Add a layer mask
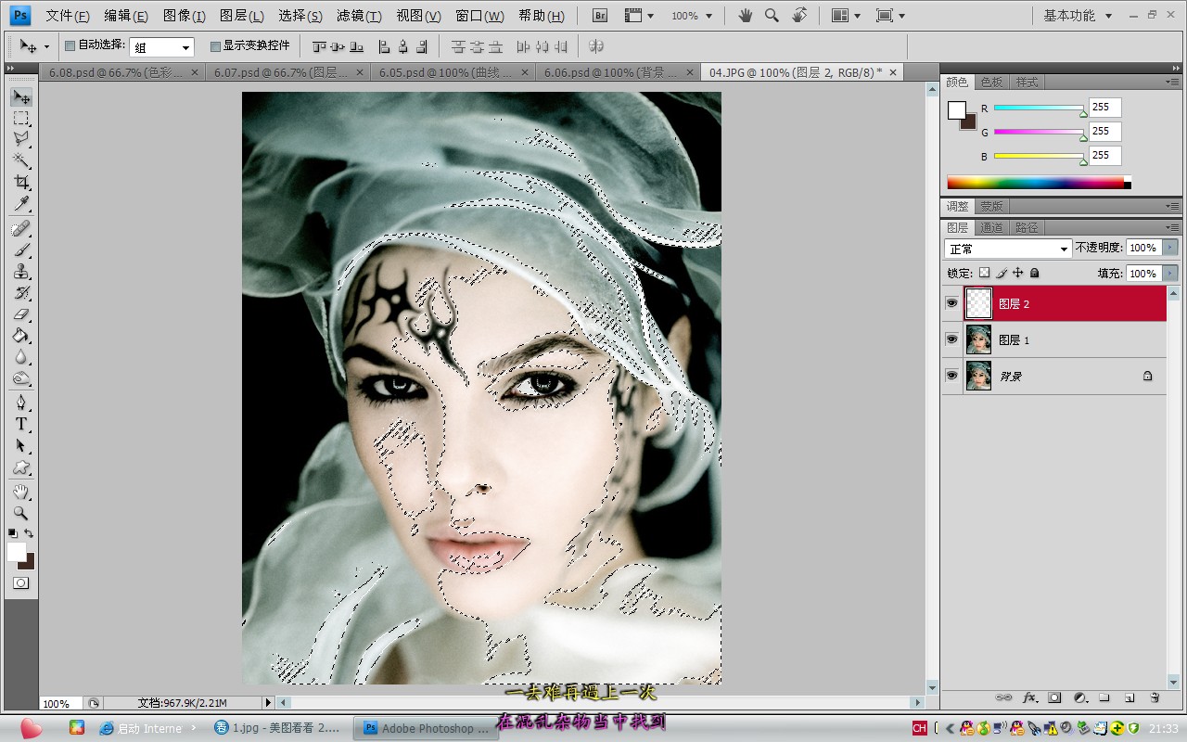The width and height of the screenshot is (1187, 742). pyautogui.click(x=1054, y=697)
